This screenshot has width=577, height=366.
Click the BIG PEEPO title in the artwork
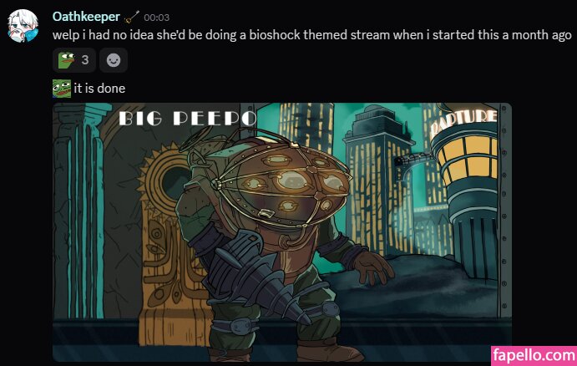(188, 119)
